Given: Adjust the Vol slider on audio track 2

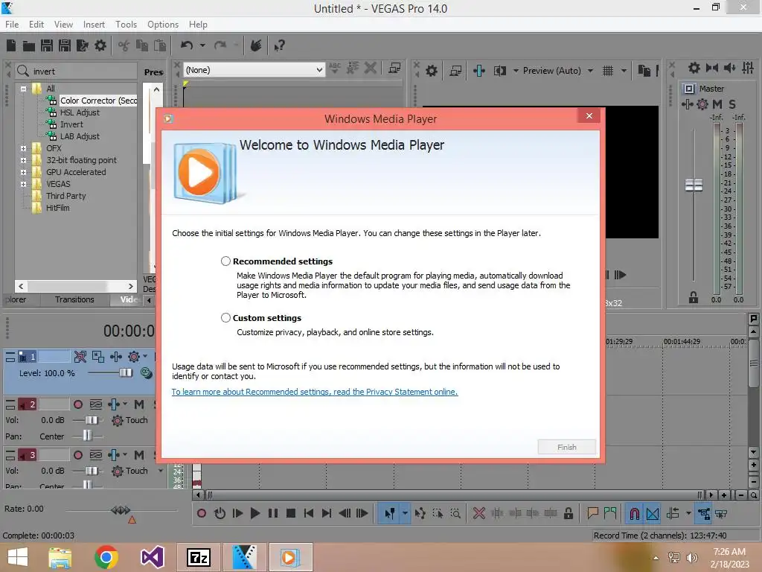Looking at the screenshot, I should coord(92,420).
